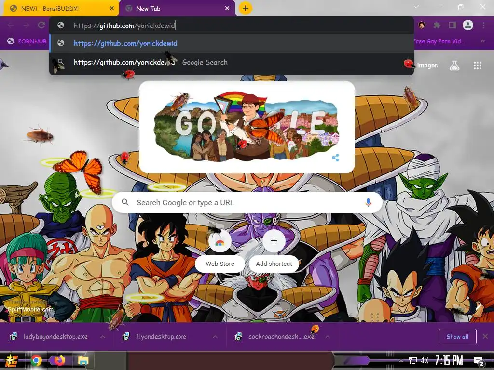This screenshot has height=370, width=494.
Task: Click the search magnifier icon in search box
Action: pyautogui.click(x=125, y=202)
